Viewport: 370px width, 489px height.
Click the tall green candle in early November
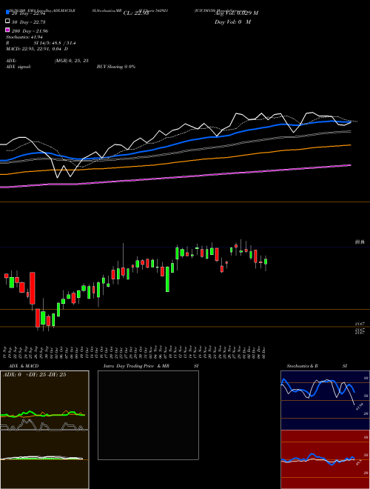click(167, 279)
